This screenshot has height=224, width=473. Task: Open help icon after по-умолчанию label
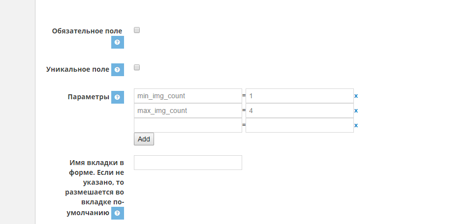[x=117, y=213]
